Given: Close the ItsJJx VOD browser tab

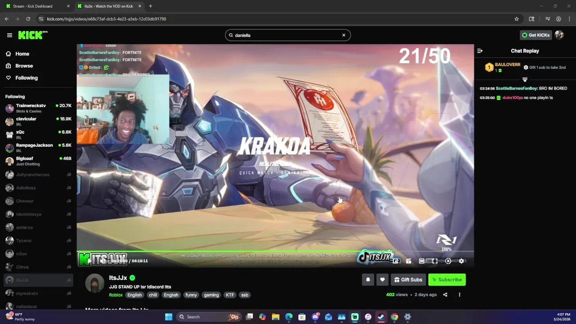Looking at the screenshot, I should [x=139, y=6].
